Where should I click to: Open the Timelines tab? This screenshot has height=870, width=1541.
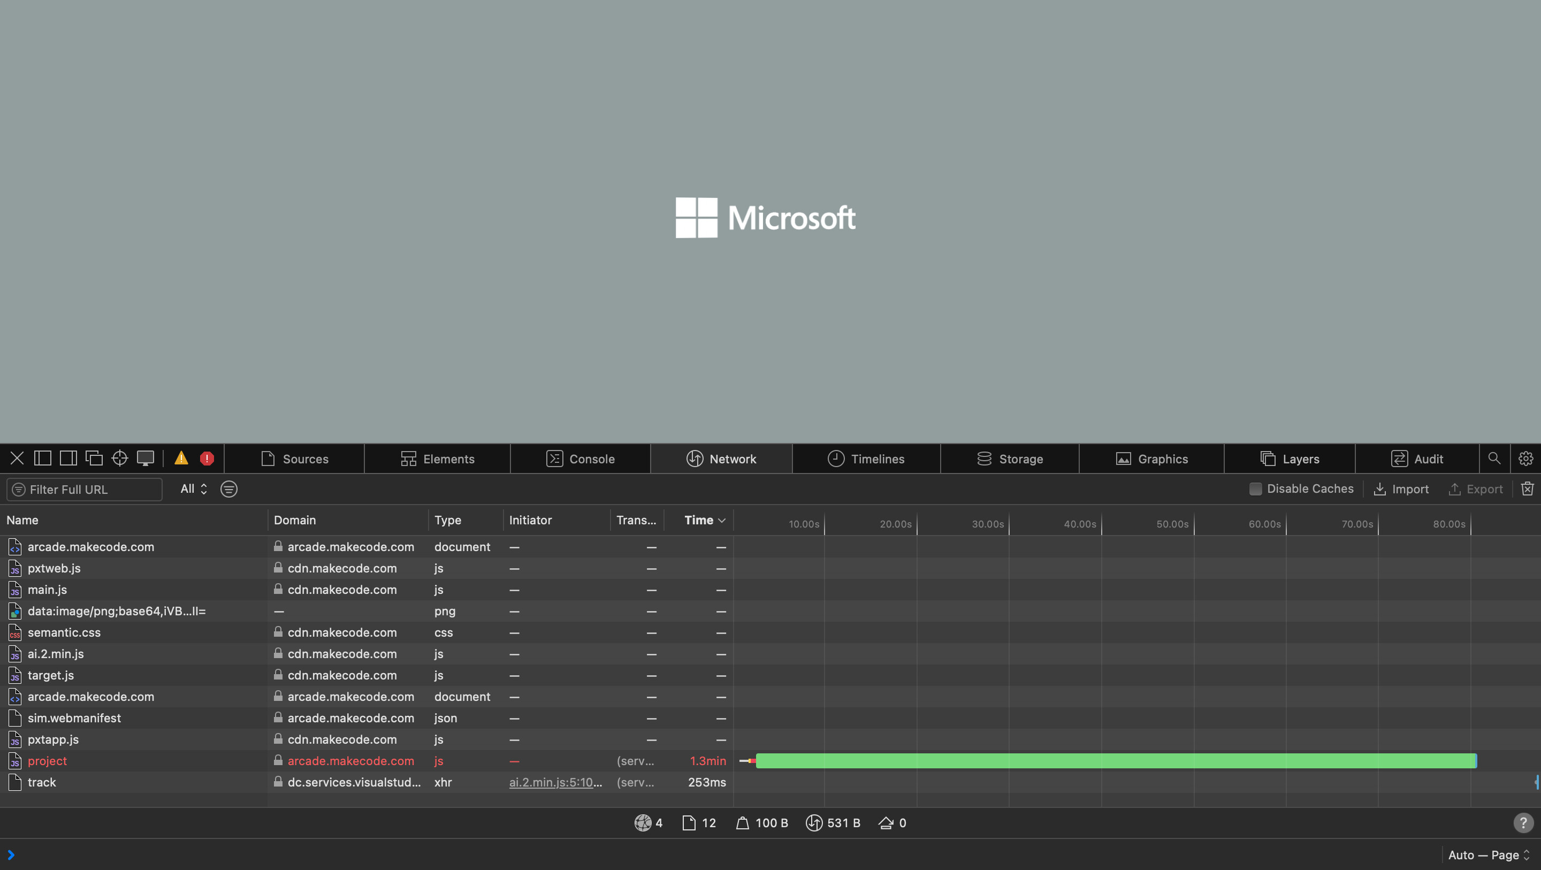[866, 459]
